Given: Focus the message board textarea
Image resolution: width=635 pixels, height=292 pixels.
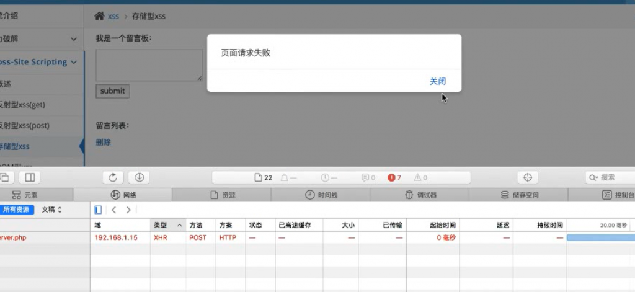Looking at the screenshot, I should point(149,65).
